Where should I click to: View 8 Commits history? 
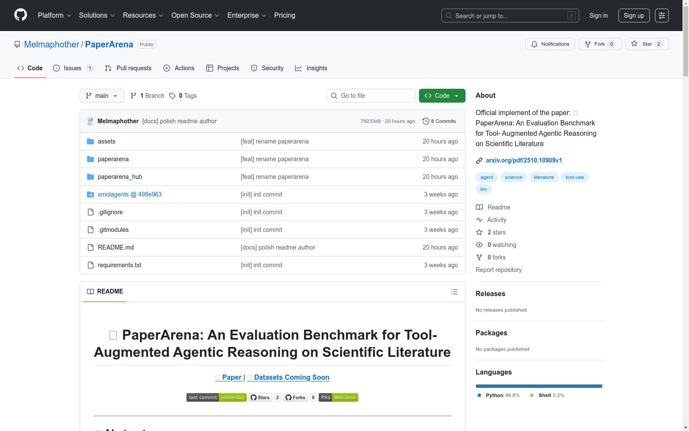pyautogui.click(x=439, y=121)
